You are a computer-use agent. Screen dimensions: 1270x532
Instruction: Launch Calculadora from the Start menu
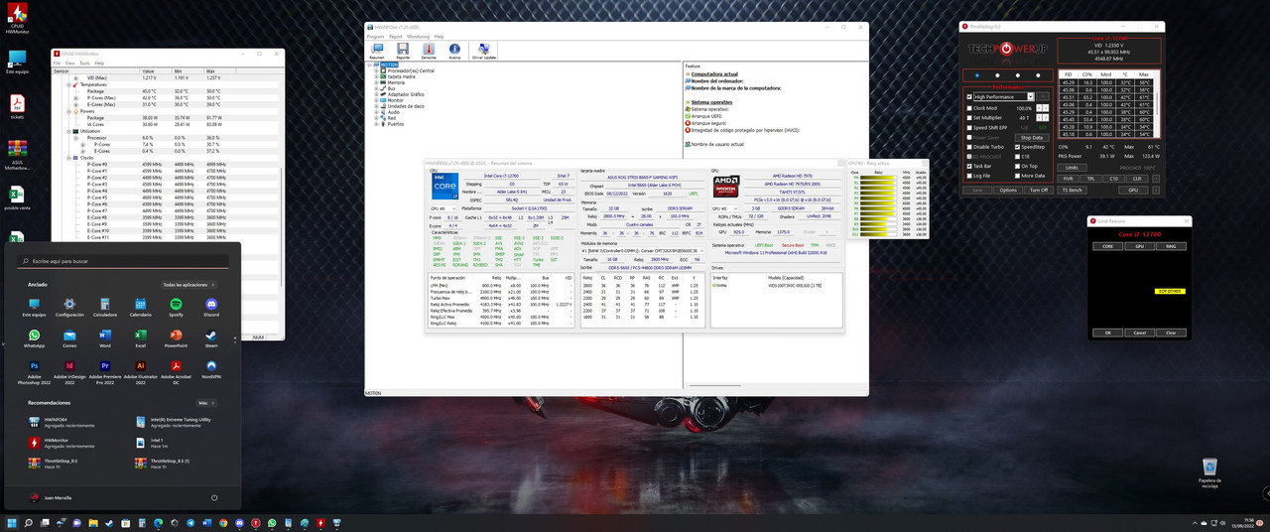pos(105,307)
